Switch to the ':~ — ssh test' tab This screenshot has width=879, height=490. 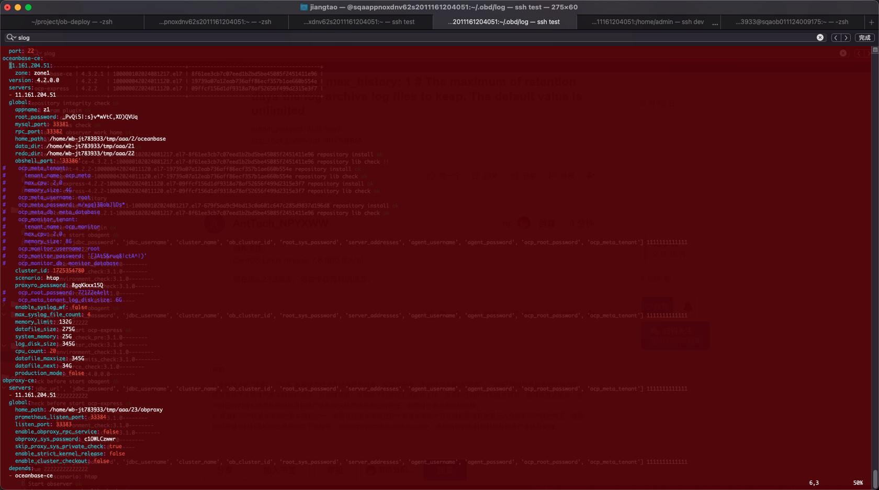coord(359,22)
